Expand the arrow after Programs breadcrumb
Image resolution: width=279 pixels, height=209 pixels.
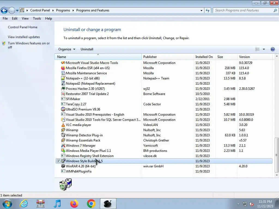[x=73, y=11]
